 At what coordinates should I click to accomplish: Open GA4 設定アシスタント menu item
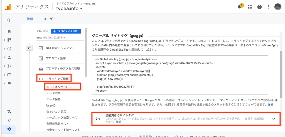pyautogui.click(x=60, y=48)
